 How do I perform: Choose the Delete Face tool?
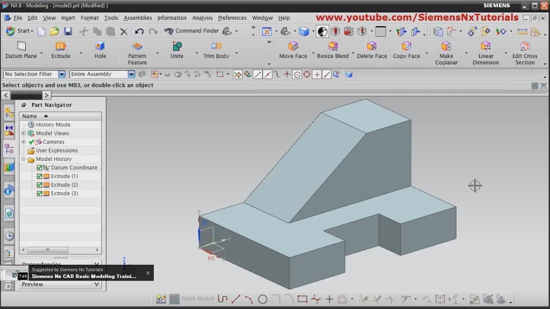372,50
